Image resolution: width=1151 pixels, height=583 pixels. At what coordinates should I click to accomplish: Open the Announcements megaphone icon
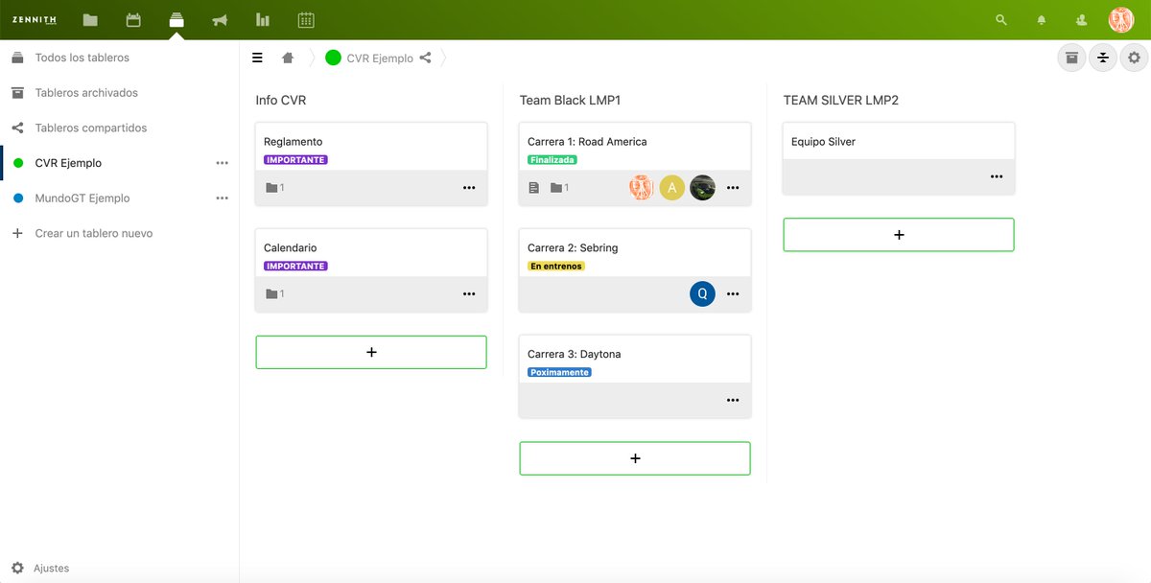click(x=220, y=19)
